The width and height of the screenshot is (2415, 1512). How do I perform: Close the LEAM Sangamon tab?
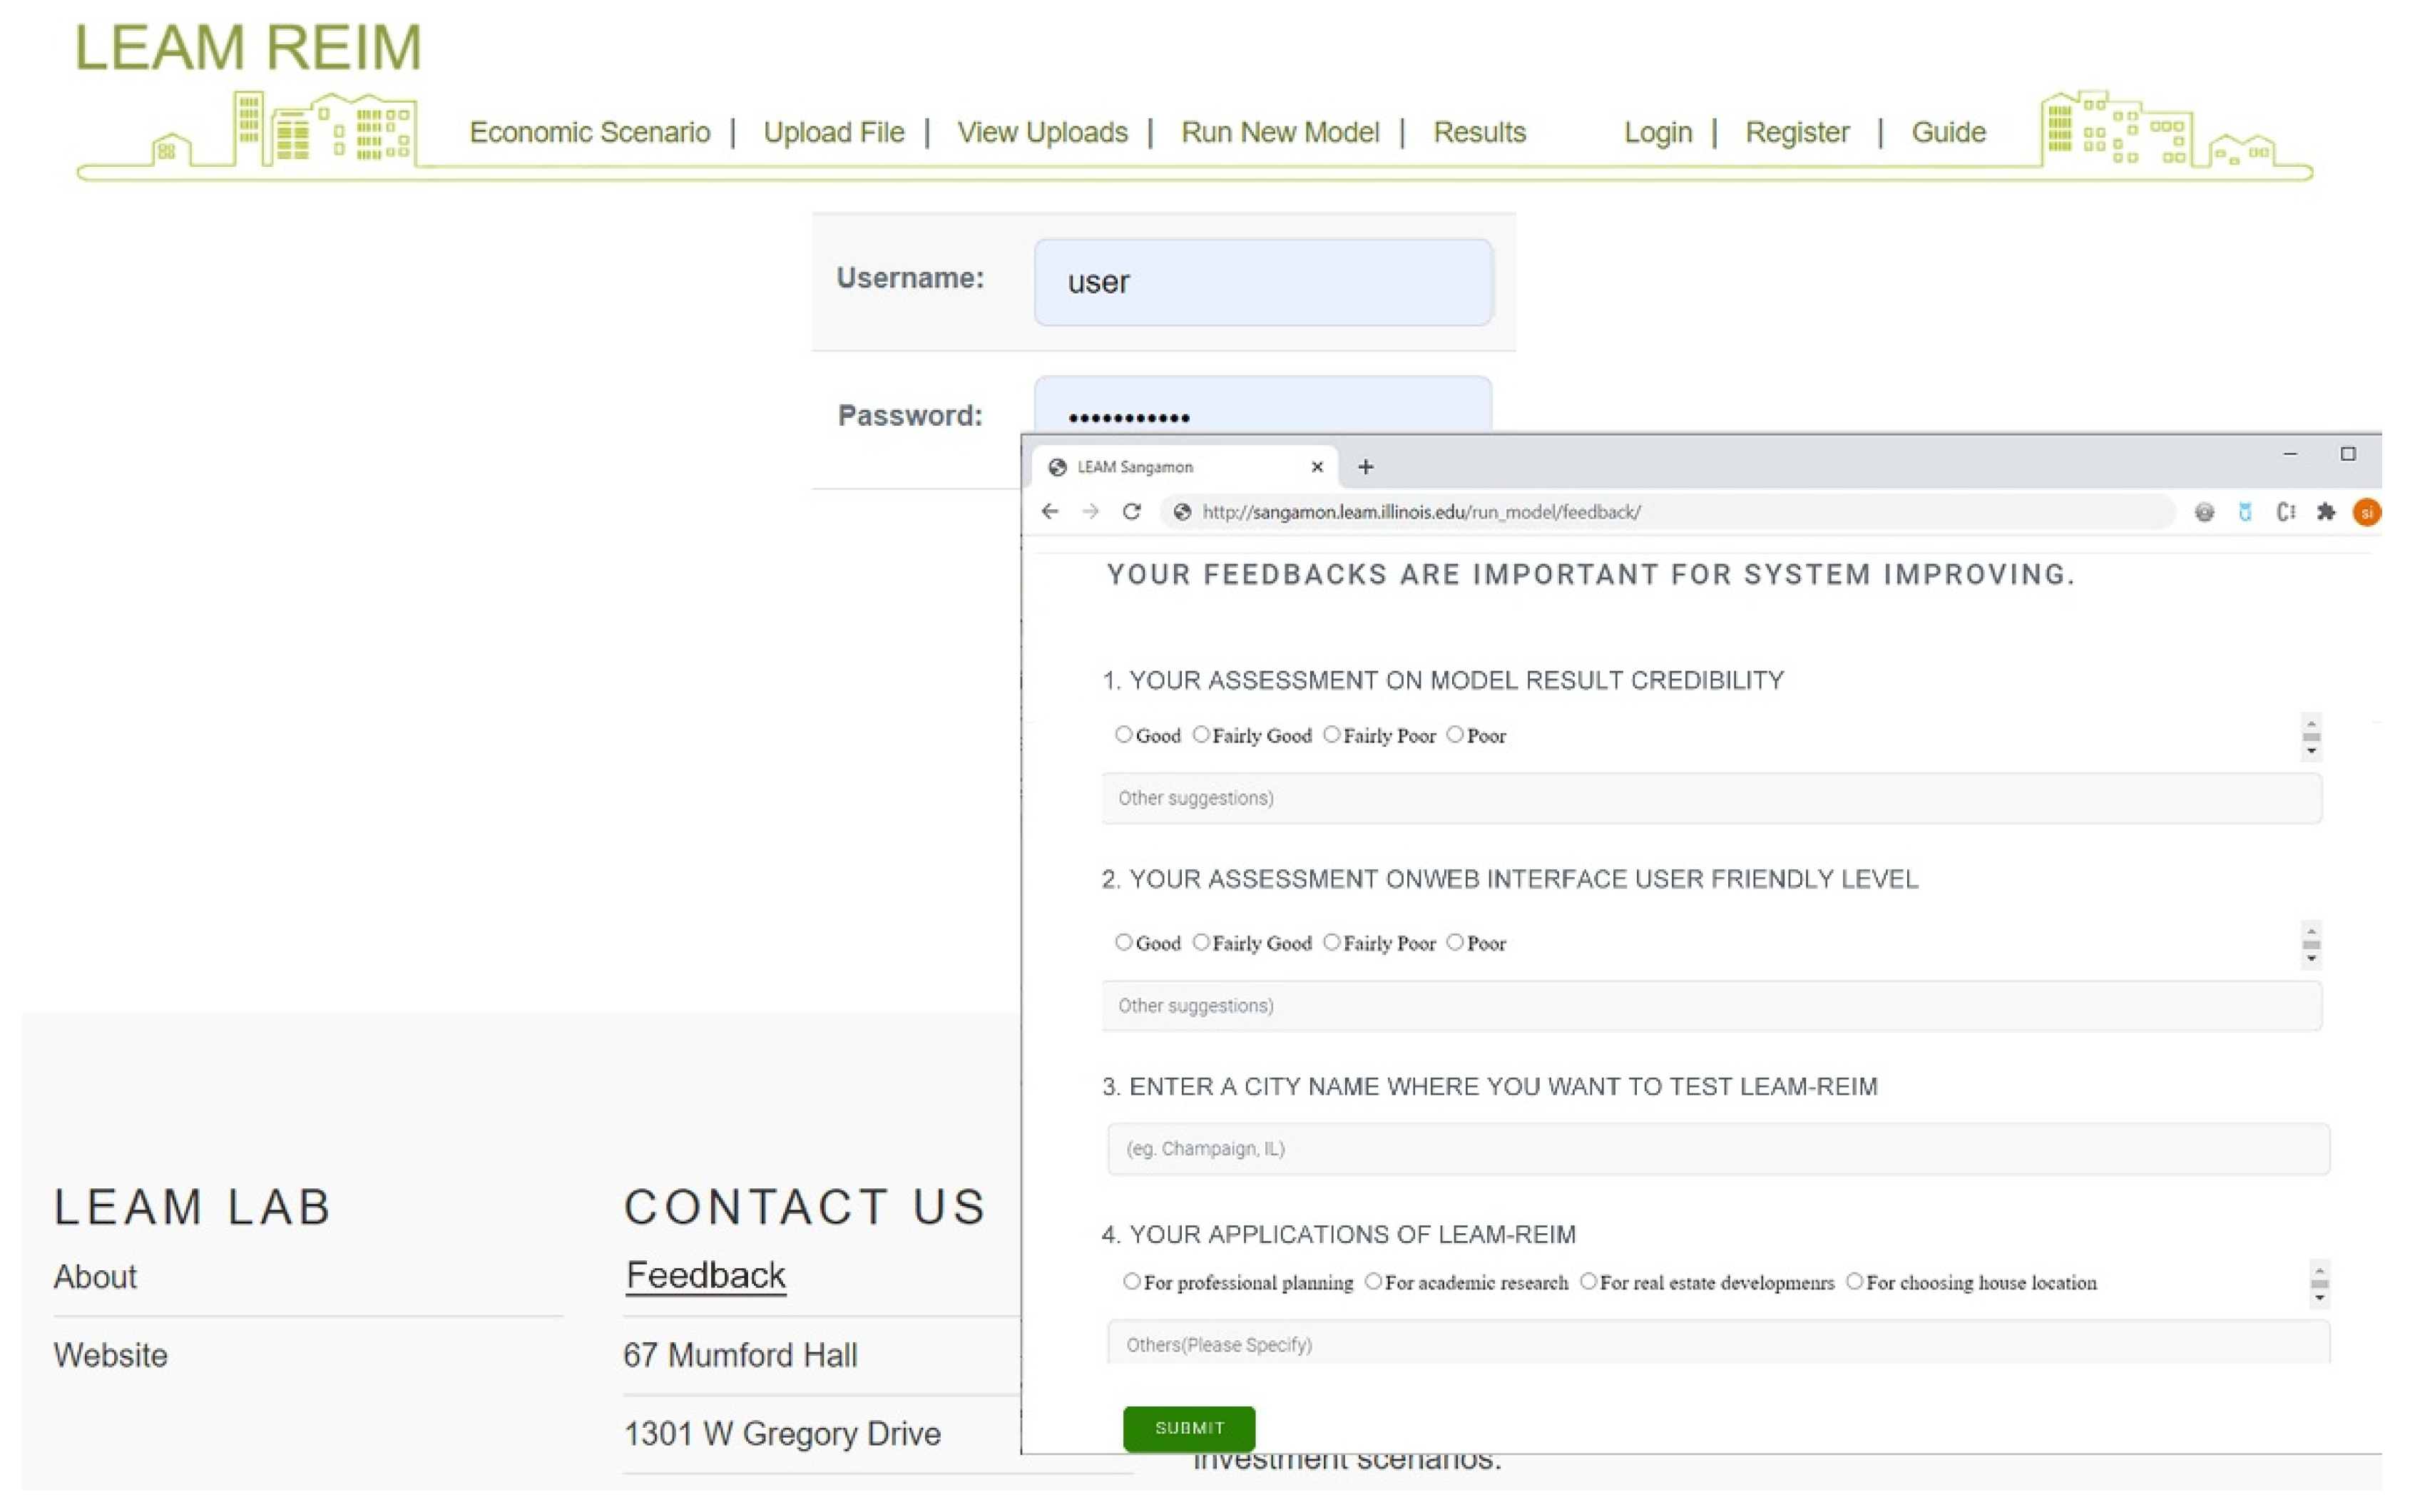tap(1317, 467)
